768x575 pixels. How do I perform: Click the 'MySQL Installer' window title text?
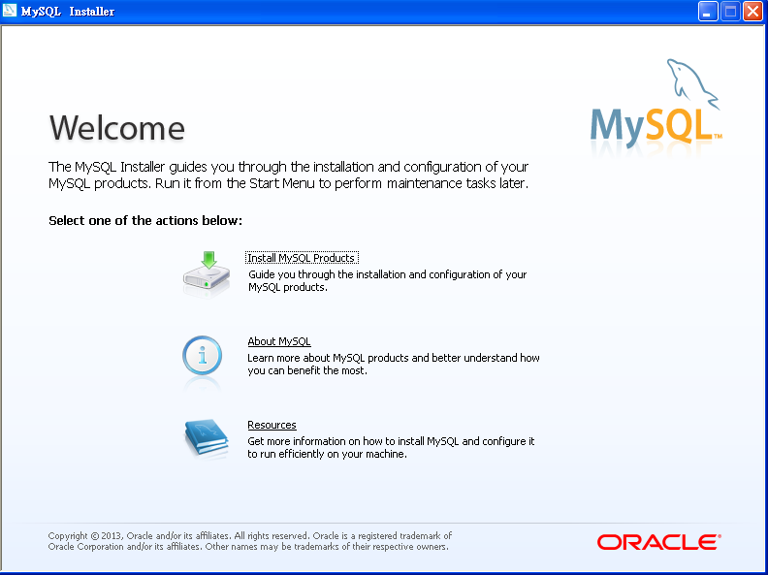click(x=68, y=12)
